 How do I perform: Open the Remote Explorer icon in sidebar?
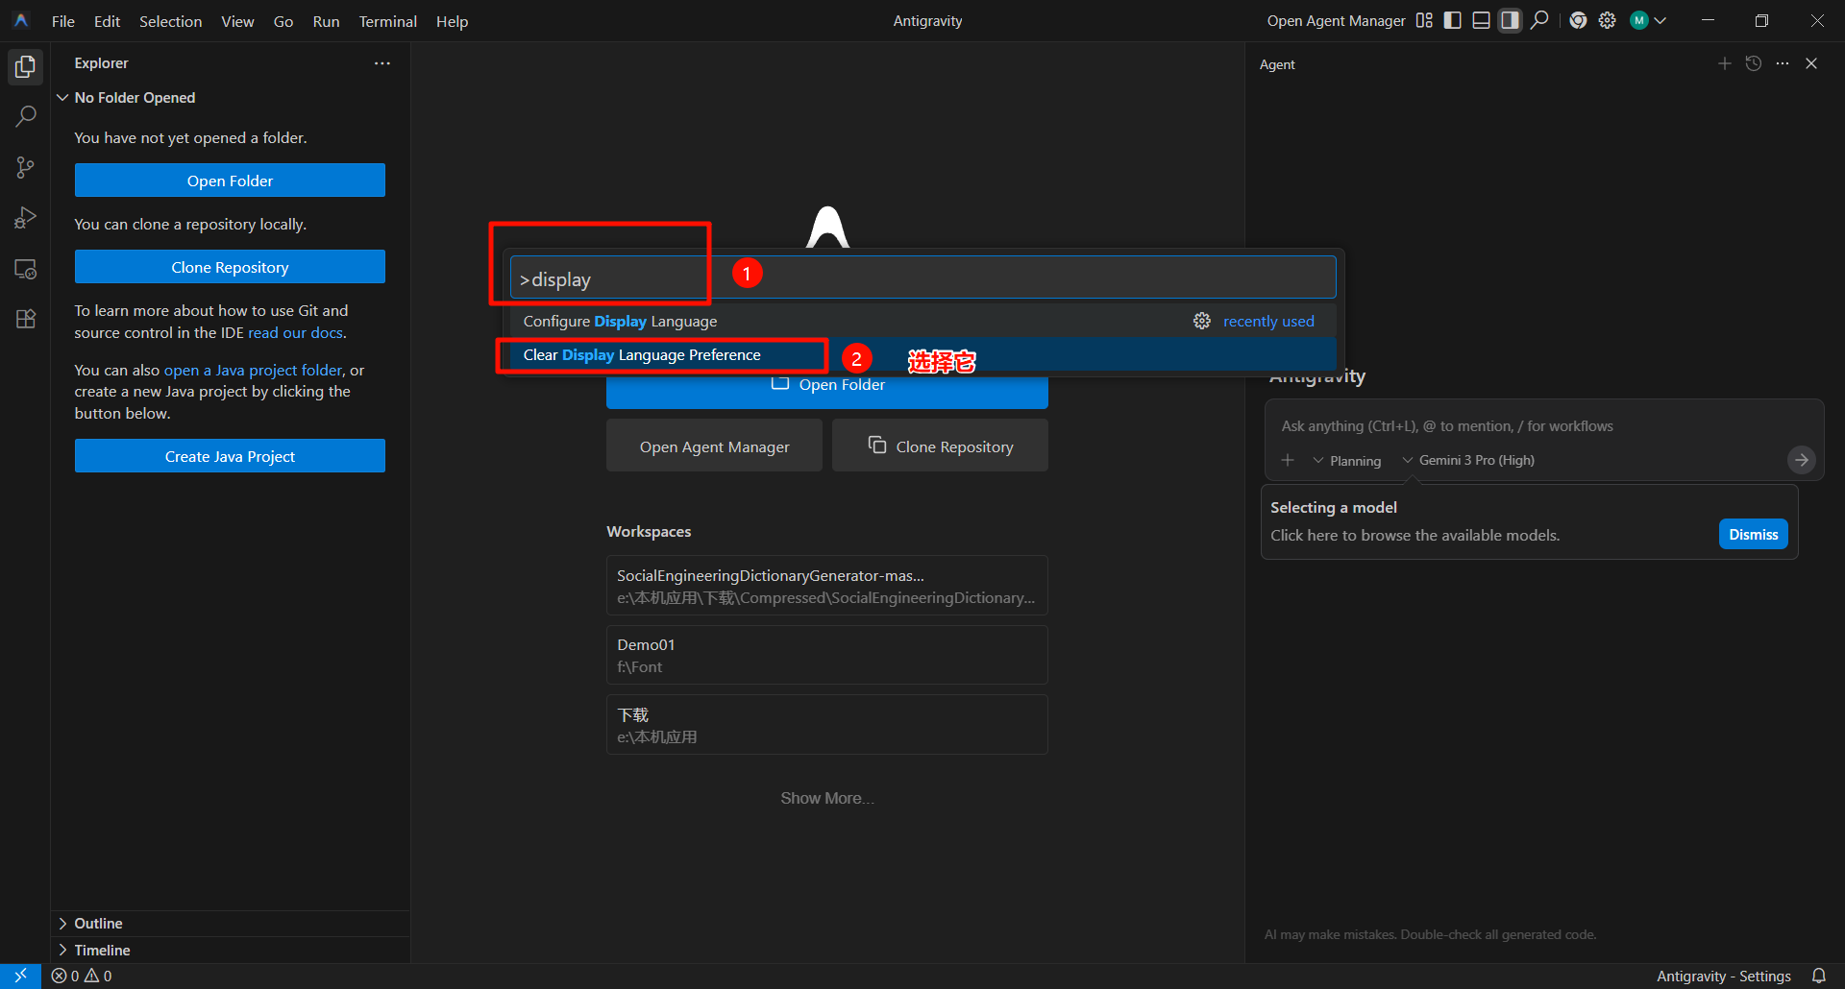26,269
